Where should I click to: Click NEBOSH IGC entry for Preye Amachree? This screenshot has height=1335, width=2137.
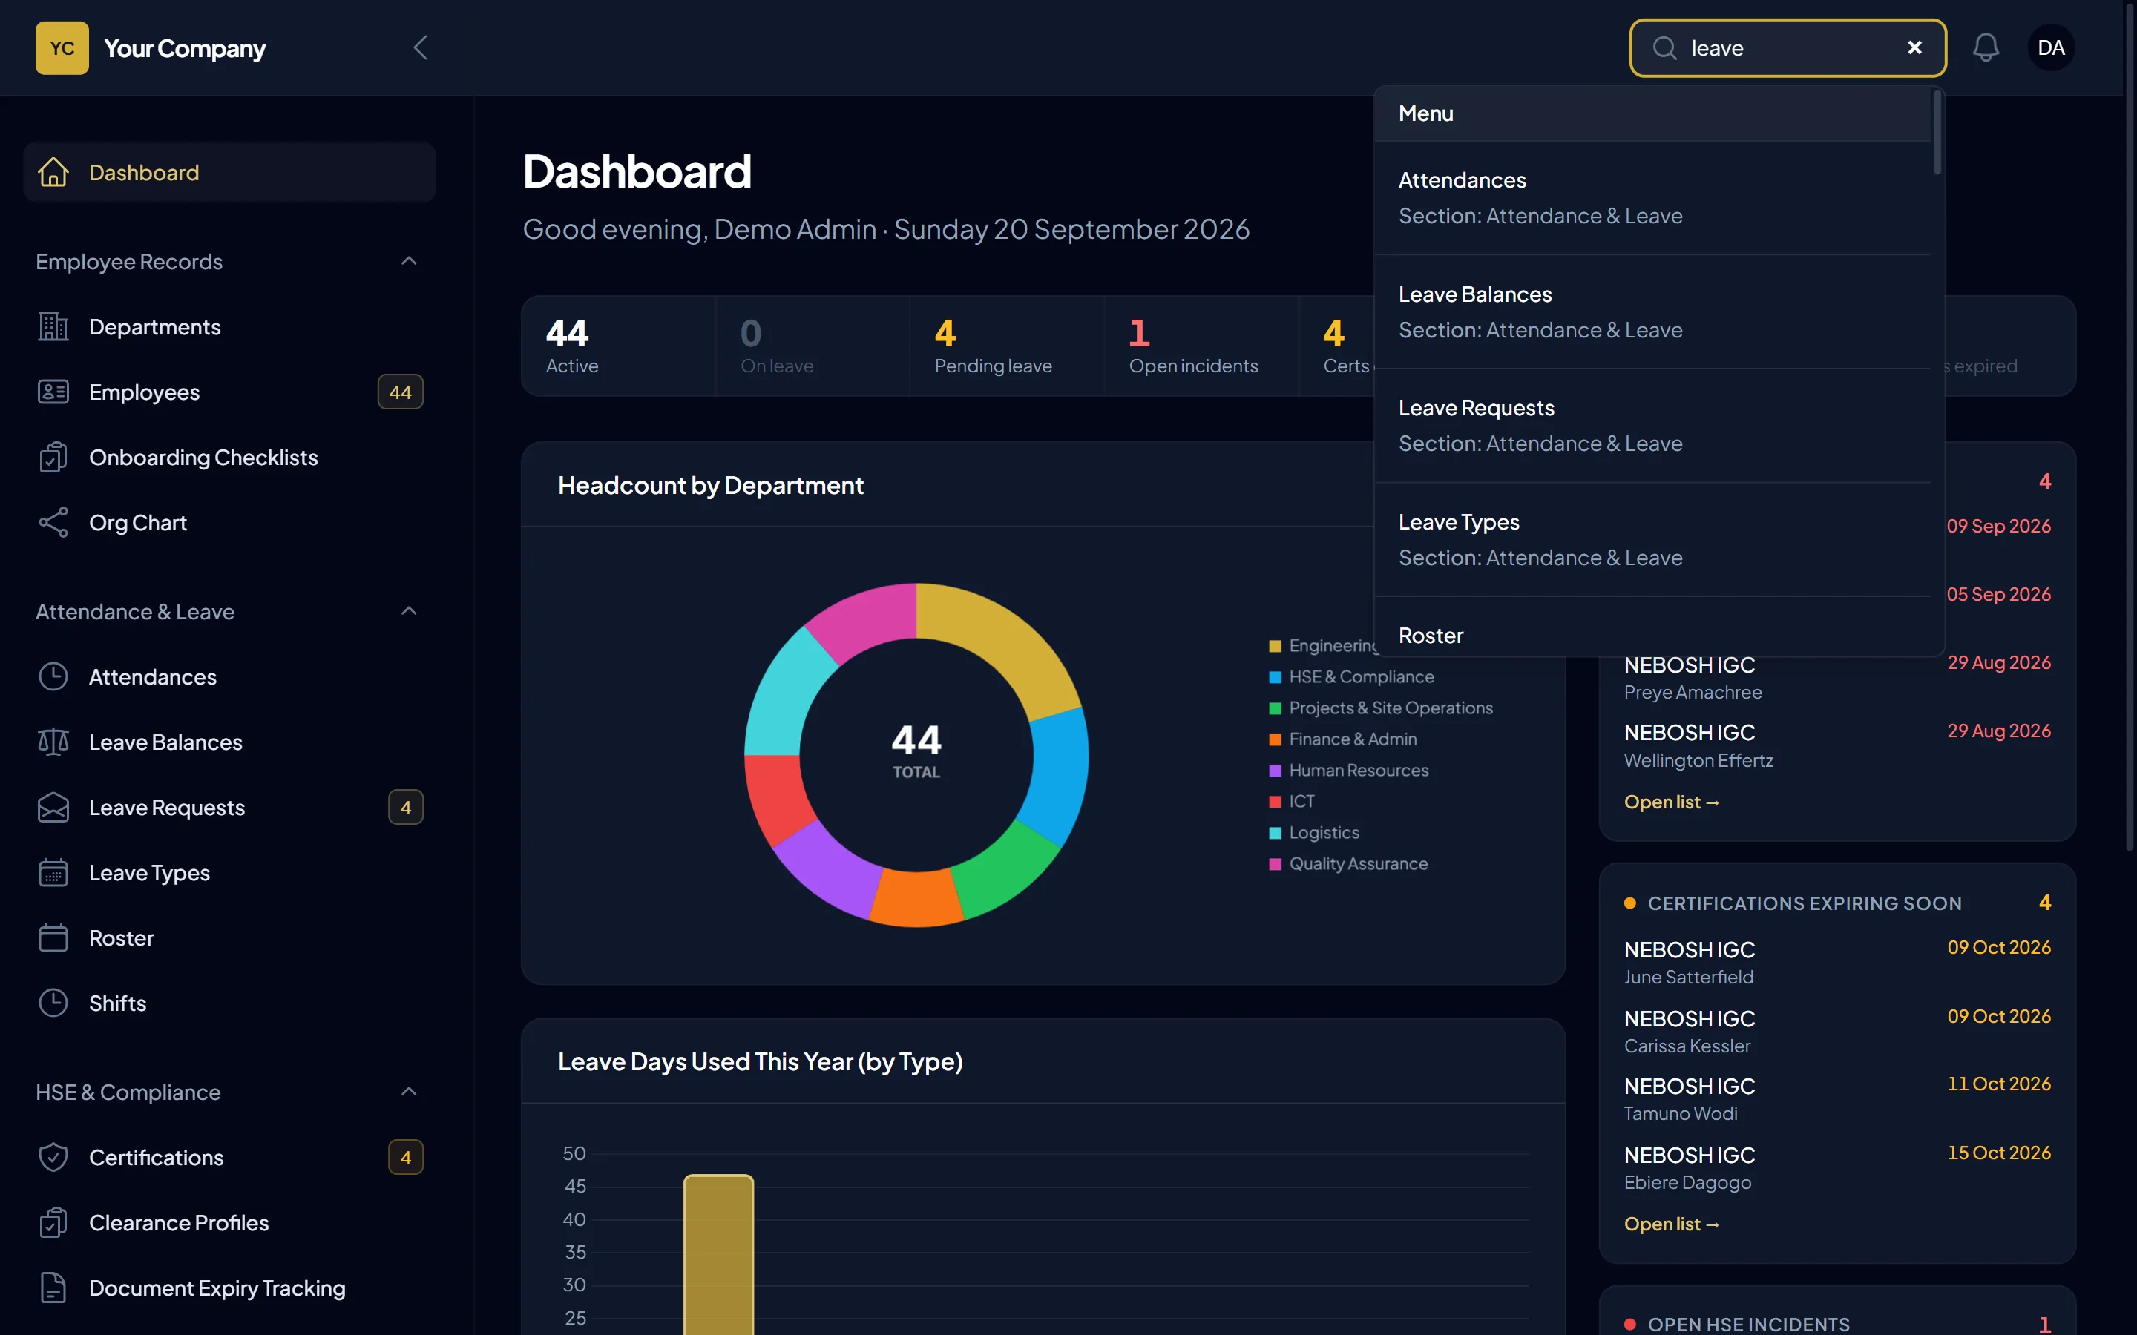1836,678
